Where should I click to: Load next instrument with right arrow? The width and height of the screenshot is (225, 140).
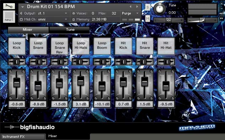[137, 7]
